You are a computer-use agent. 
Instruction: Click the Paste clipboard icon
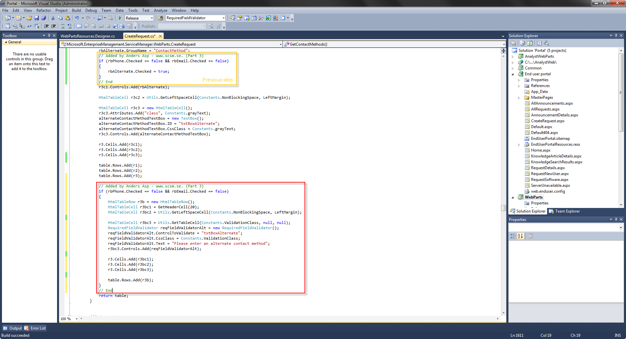click(x=67, y=18)
